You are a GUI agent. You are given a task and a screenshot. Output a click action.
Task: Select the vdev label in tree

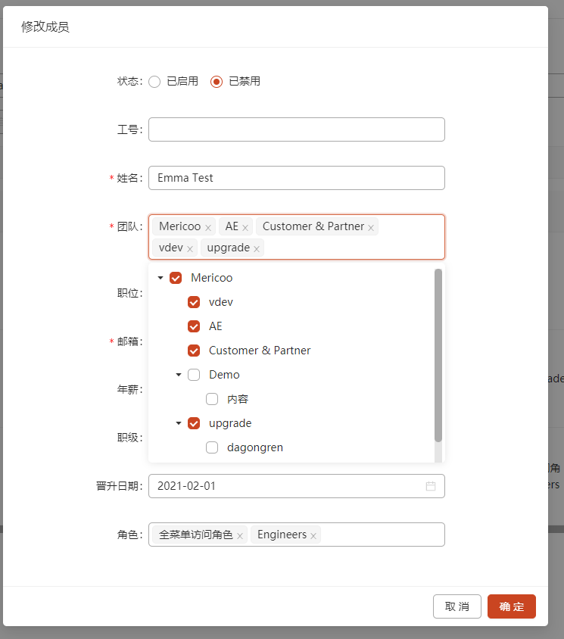(221, 302)
